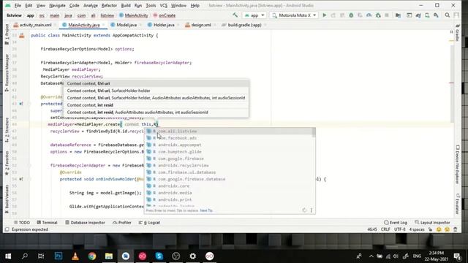Image resolution: width=468 pixels, height=263 pixels.
Task: Select androidx.media completion suggestion
Action: 229,193
